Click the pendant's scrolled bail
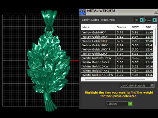Viewport: 158px width, 118px height. [x=49, y=20]
